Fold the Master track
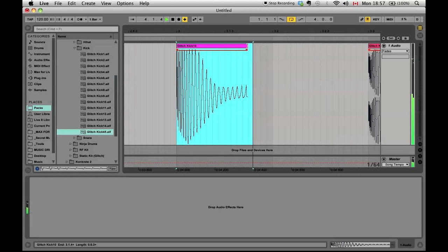The height and width of the screenshot is (252, 448). pos(384,159)
